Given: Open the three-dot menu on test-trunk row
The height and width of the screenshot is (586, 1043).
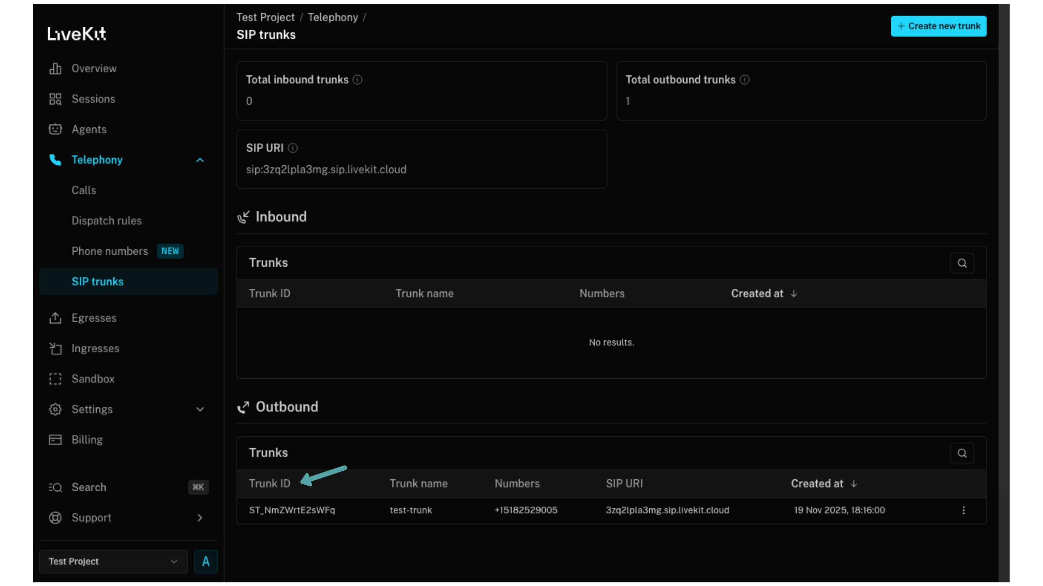Looking at the screenshot, I should point(964,510).
